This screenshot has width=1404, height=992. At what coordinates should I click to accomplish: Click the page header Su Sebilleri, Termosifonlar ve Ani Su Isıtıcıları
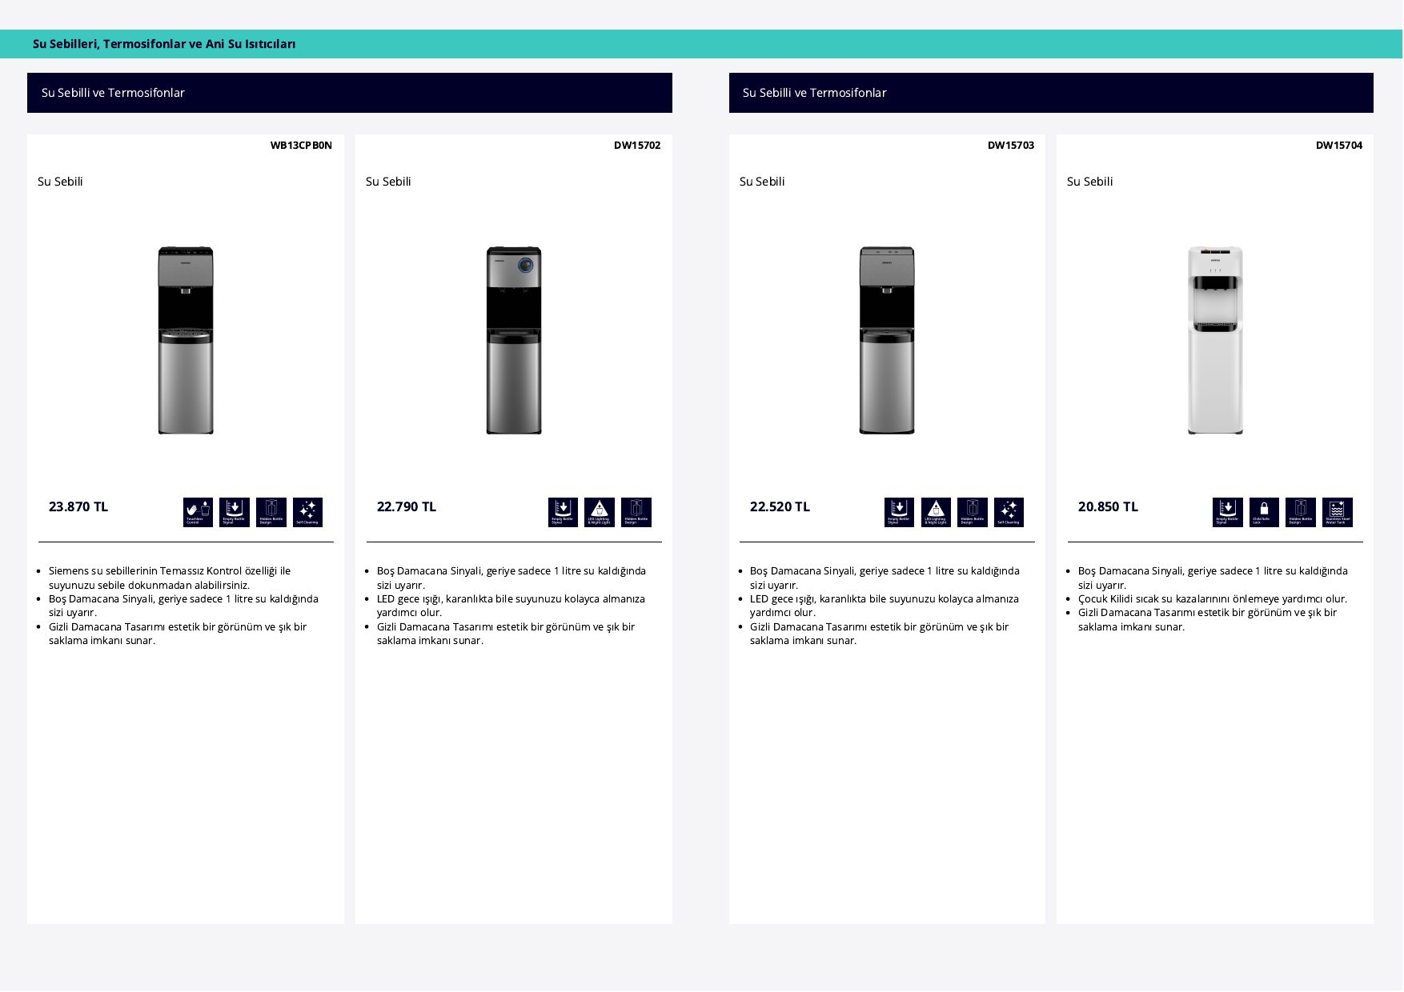coord(164,44)
